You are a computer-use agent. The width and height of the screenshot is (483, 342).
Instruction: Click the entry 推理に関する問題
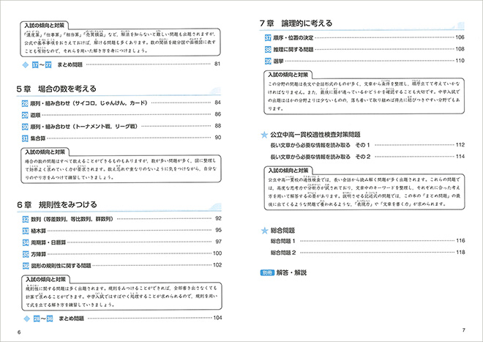click(x=293, y=49)
